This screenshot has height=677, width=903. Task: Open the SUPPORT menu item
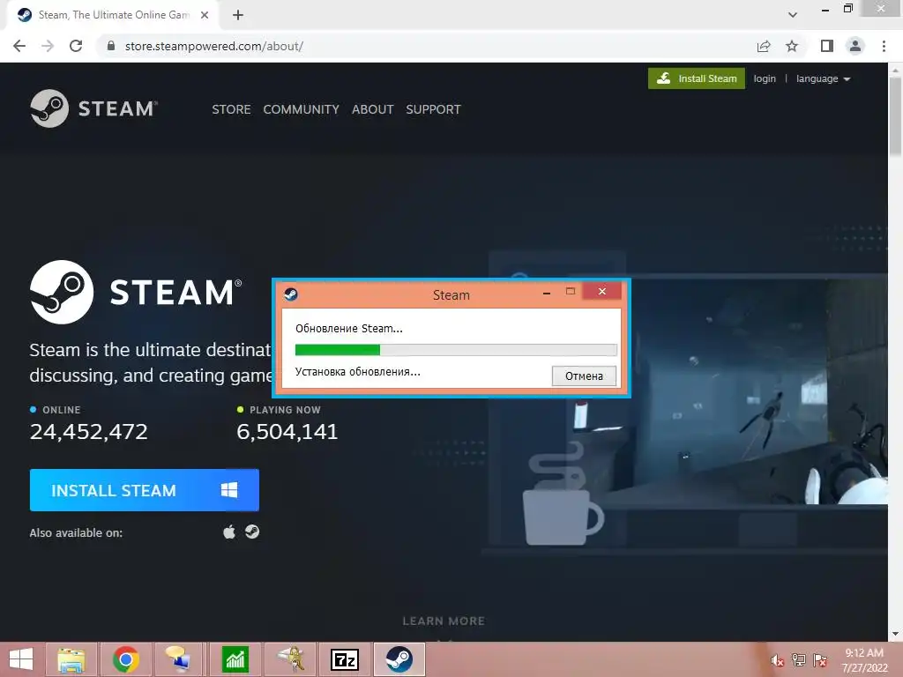coord(433,109)
